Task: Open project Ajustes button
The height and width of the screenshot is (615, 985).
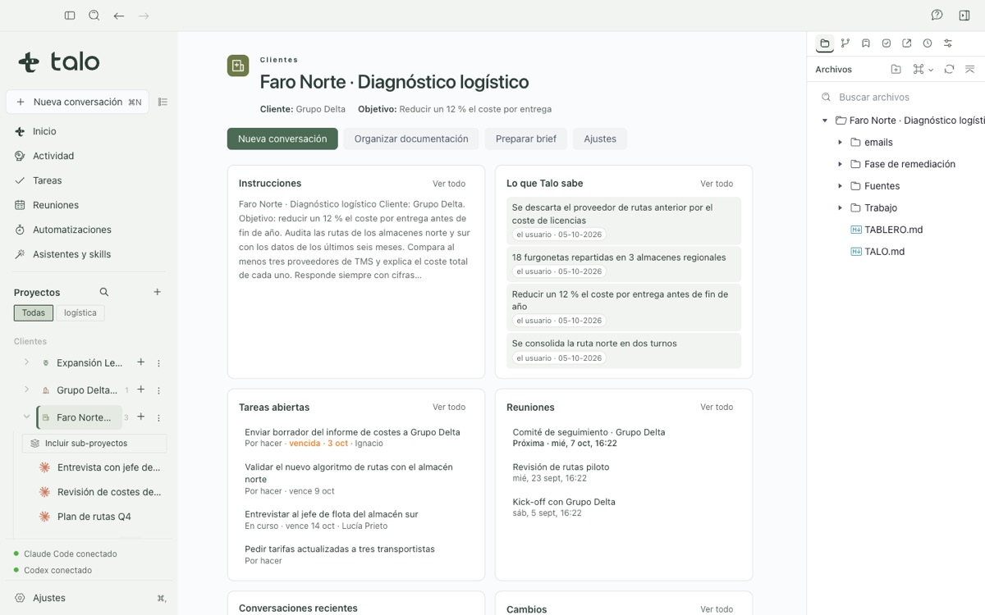Action: tap(600, 139)
